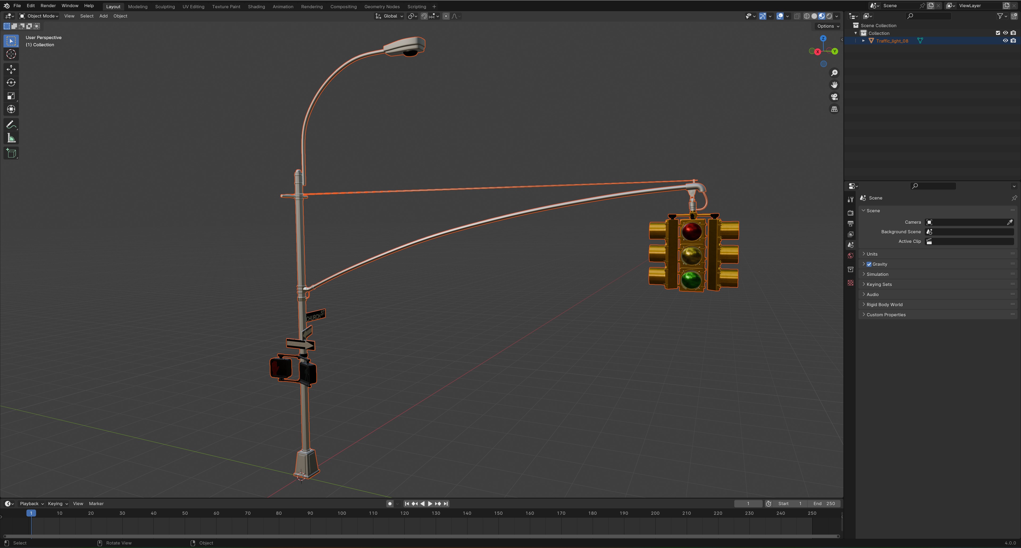The width and height of the screenshot is (1021, 548).
Task: Hide Traffic_light_08 in viewport
Action: 1005,41
